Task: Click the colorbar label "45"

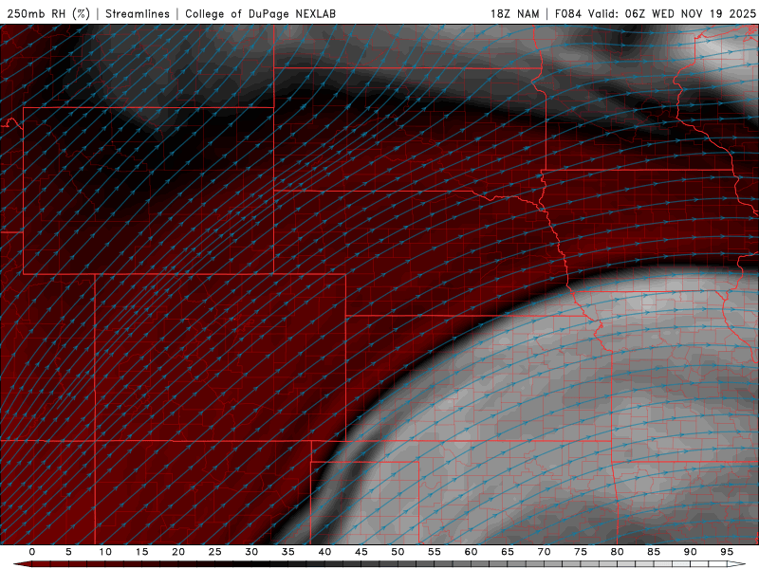Action: tap(361, 552)
